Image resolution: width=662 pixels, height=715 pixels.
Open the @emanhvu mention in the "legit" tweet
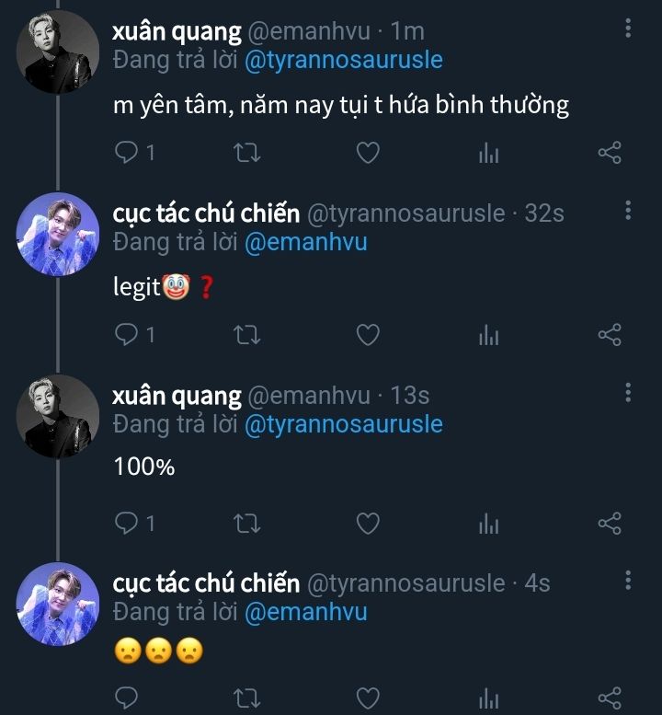(305, 243)
